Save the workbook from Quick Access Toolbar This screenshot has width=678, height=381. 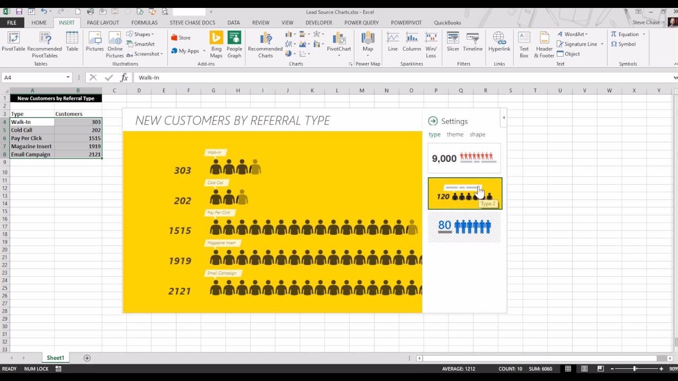(19, 12)
